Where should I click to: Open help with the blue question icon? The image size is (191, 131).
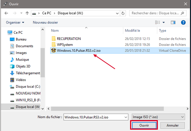point(183,23)
